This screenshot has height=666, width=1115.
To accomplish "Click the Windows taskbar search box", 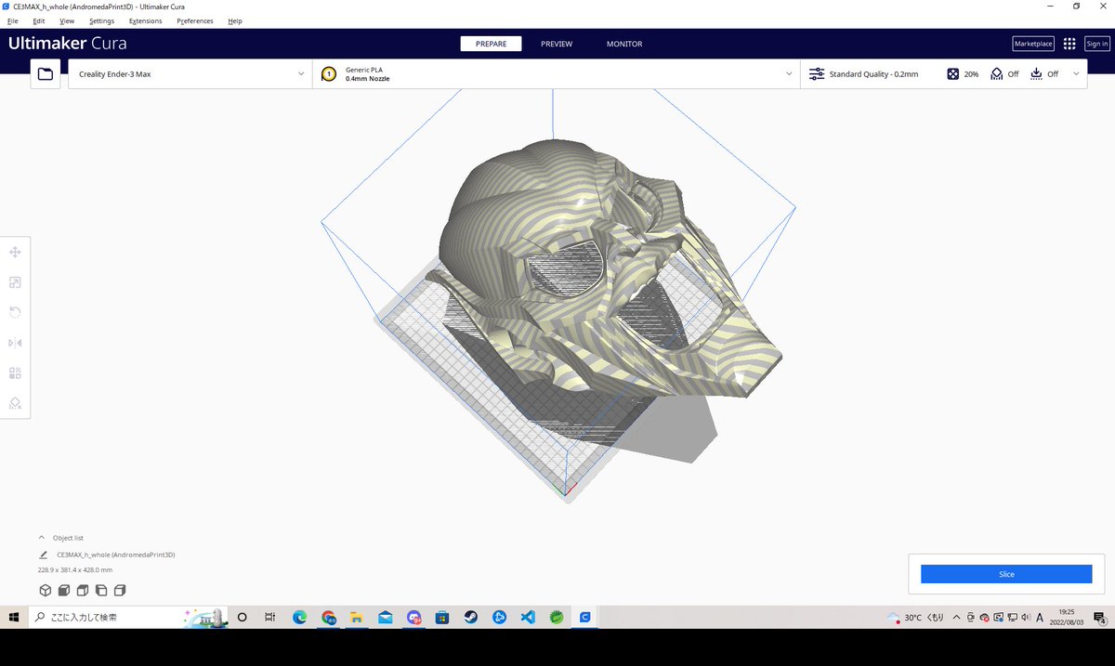I will pyautogui.click(x=126, y=617).
